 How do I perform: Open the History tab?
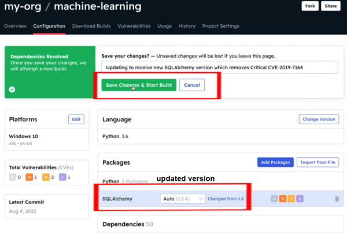point(187,26)
